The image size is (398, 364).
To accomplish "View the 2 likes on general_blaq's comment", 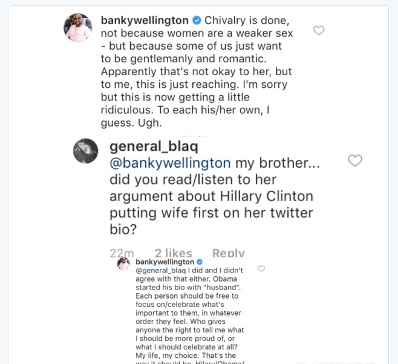I will [x=173, y=253].
